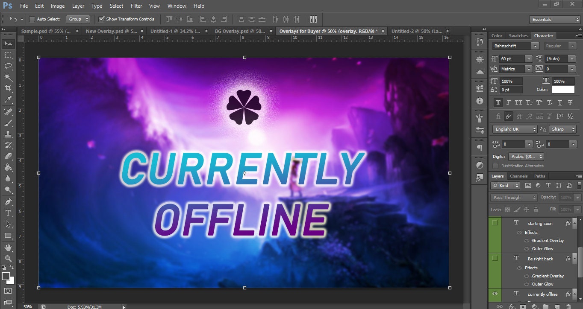Open the Info panel icon
Image resolution: width=583 pixels, height=309 pixels.
(480, 101)
